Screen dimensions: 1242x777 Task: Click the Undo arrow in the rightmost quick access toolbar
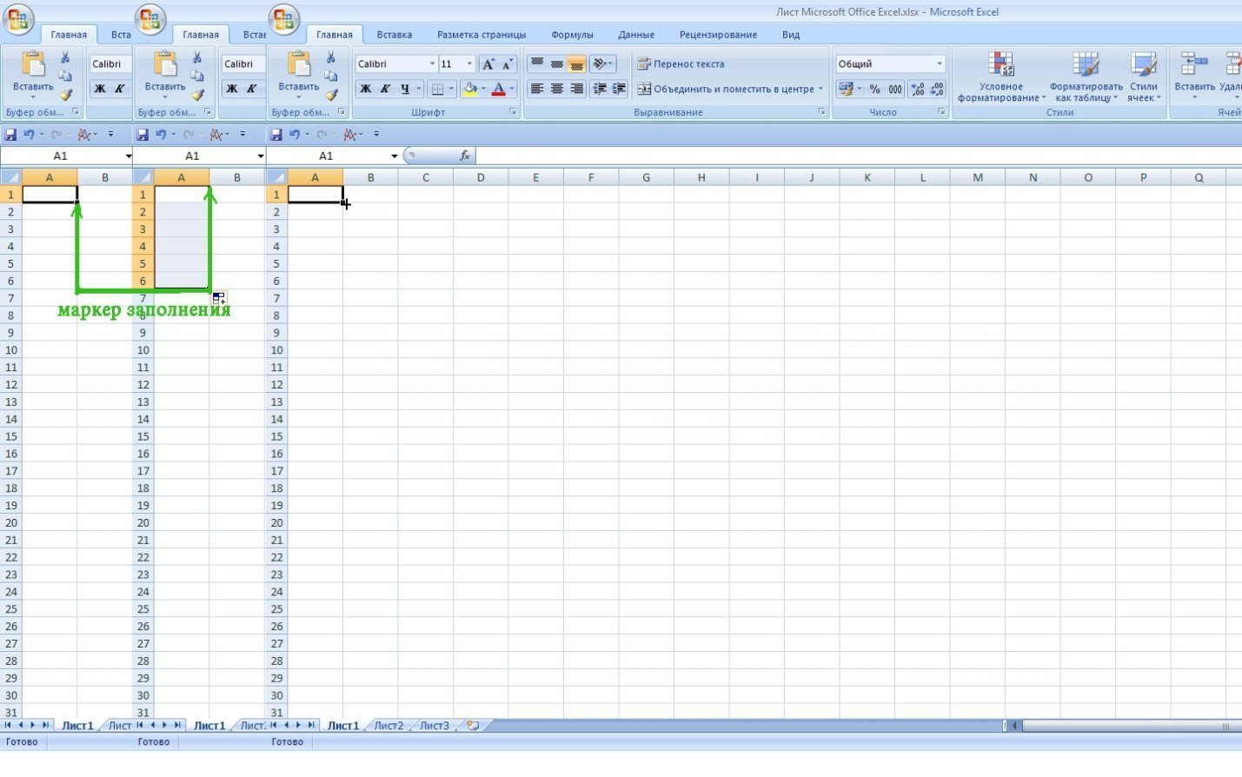[x=296, y=134]
